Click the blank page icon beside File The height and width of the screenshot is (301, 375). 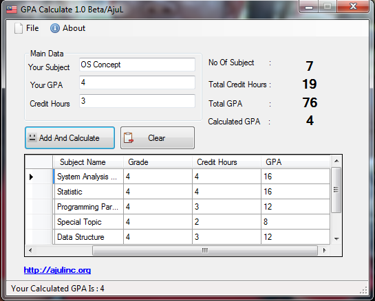tap(19, 28)
